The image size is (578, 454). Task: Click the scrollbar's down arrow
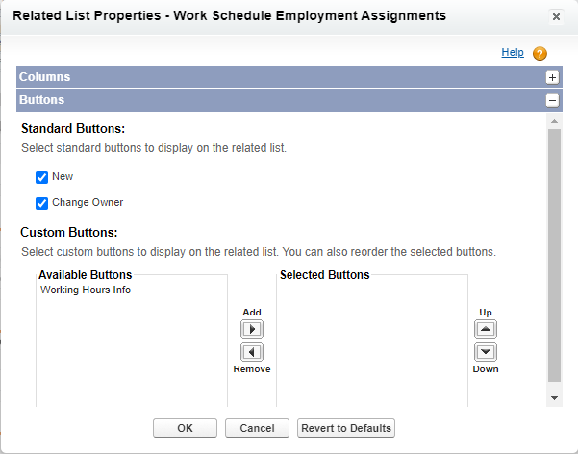point(553,397)
